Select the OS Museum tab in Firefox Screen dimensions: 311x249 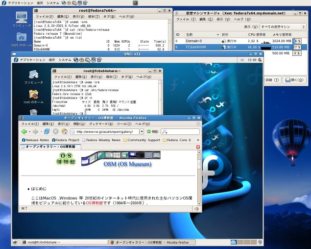pyautogui.click(x=50, y=147)
